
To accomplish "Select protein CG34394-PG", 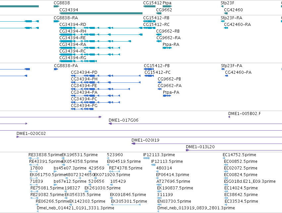I will (84, 106).
